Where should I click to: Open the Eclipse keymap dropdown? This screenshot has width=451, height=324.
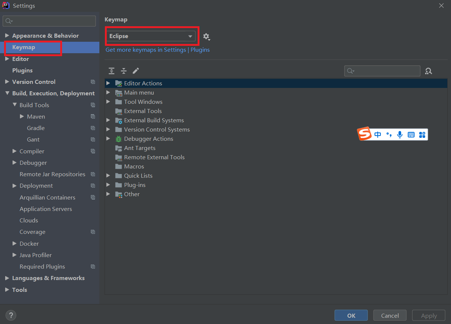(151, 36)
